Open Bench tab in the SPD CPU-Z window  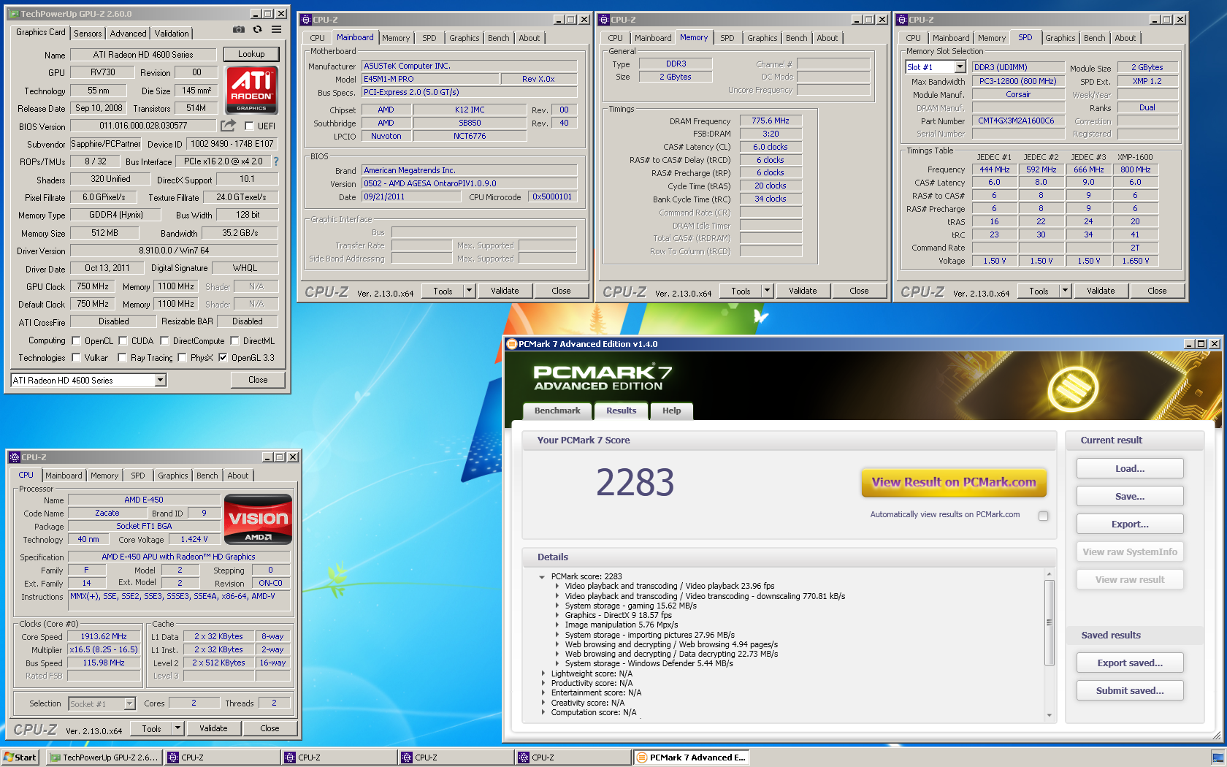(x=1094, y=38)
